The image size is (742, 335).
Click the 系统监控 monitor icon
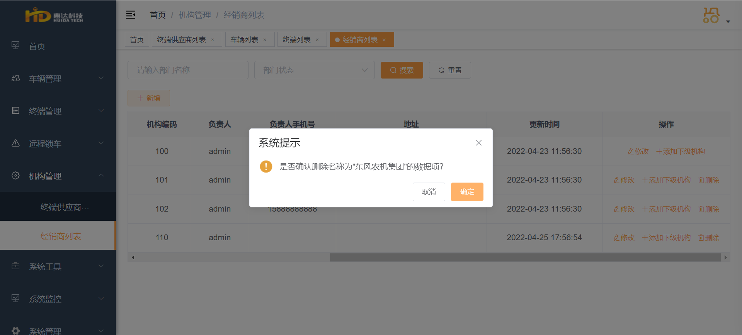click(x=15, y=298)
